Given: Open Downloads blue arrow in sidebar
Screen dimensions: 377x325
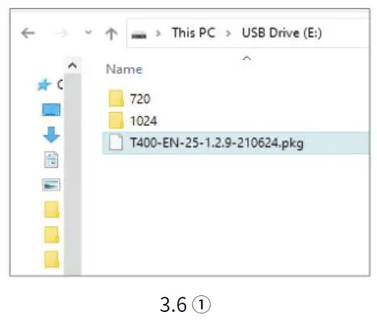Looking at the screenshot, I should point(51,135).
